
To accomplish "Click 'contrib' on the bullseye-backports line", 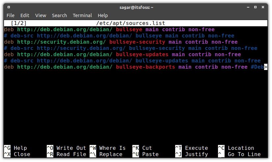I will 206,67.
